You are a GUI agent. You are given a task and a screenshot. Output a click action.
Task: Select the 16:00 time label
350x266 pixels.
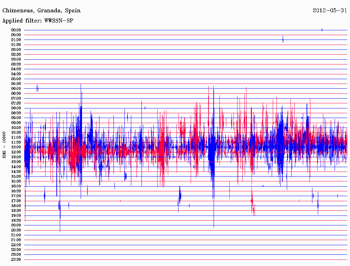16,186
